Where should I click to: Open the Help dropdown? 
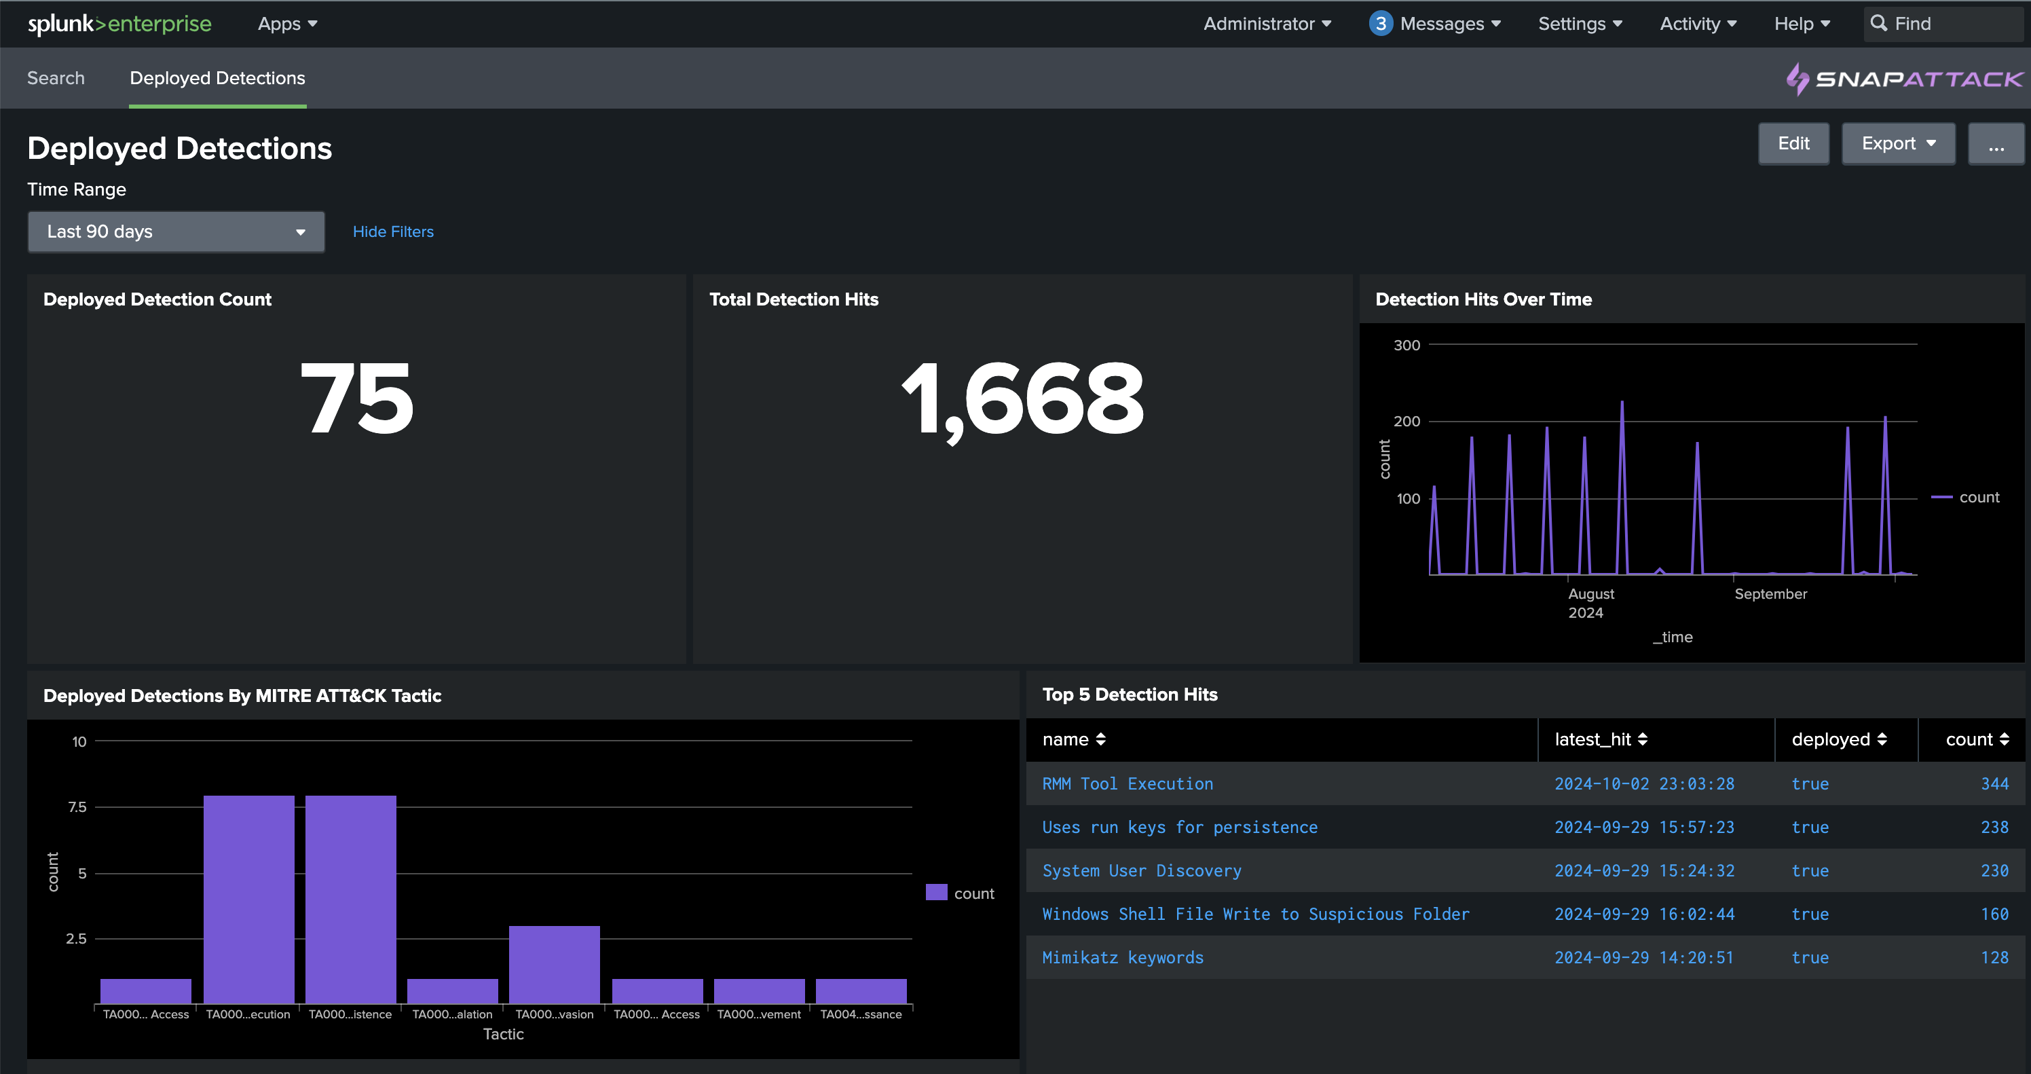point(1802,24)
